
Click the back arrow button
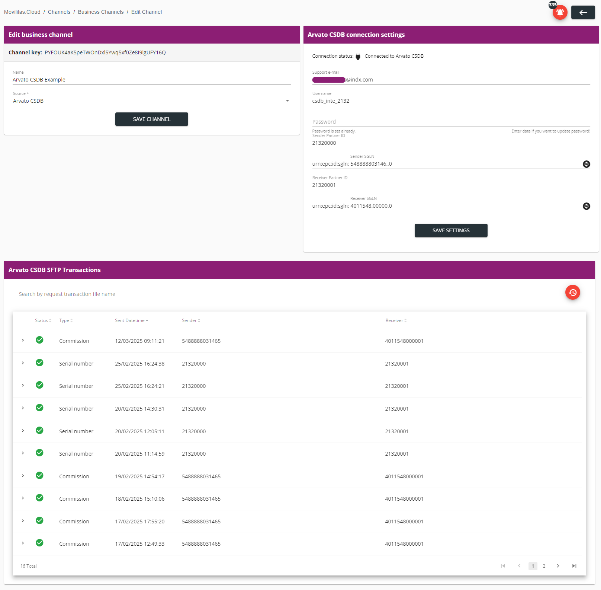point(583,12)
